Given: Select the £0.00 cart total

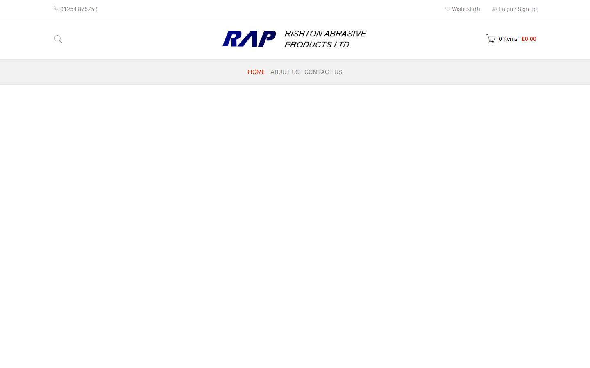Looking at the screenshot, I should pos(529,39).
